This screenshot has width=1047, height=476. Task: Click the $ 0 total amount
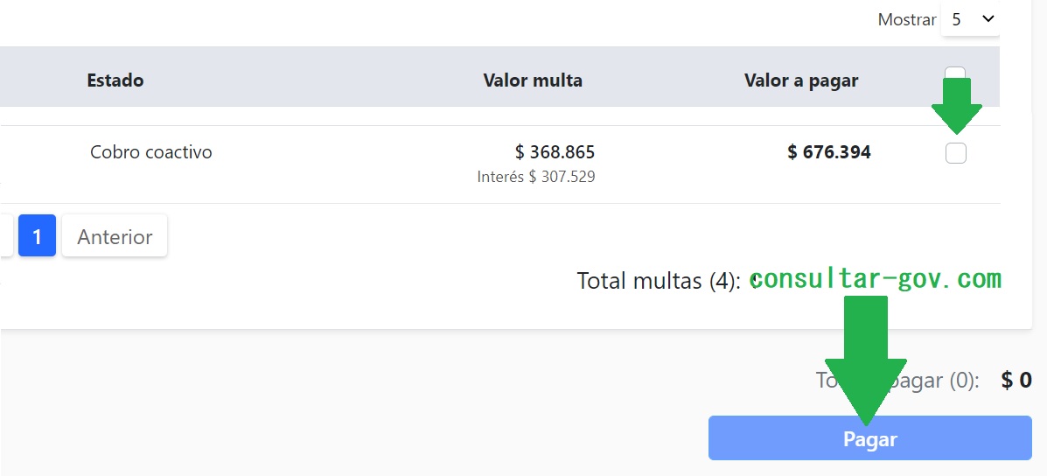[1016, 380]
